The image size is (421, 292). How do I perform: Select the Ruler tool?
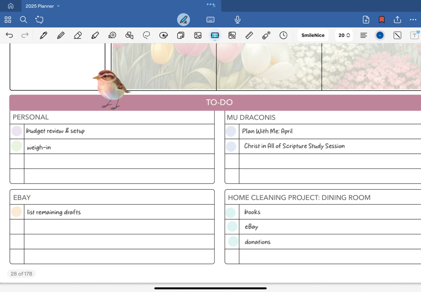[x=249, y=35]
